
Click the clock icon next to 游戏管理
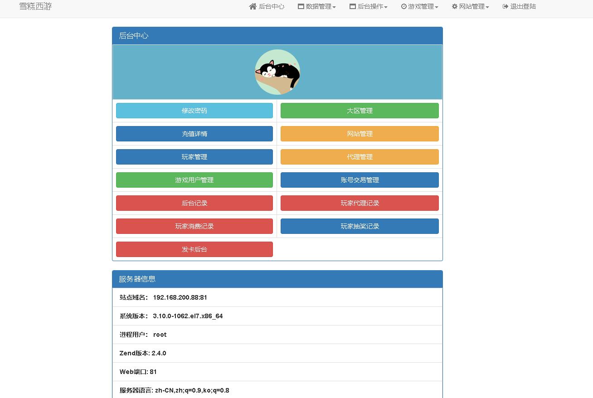pos(403,6)
